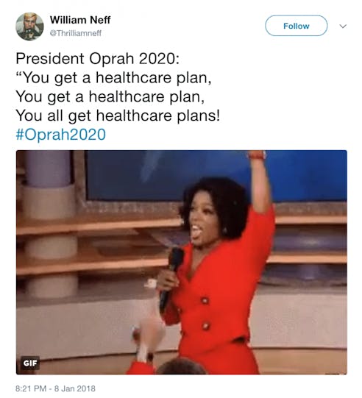Open William Neff's profile avatar
This screenshot has width=362, height=398.
point(29,26)
